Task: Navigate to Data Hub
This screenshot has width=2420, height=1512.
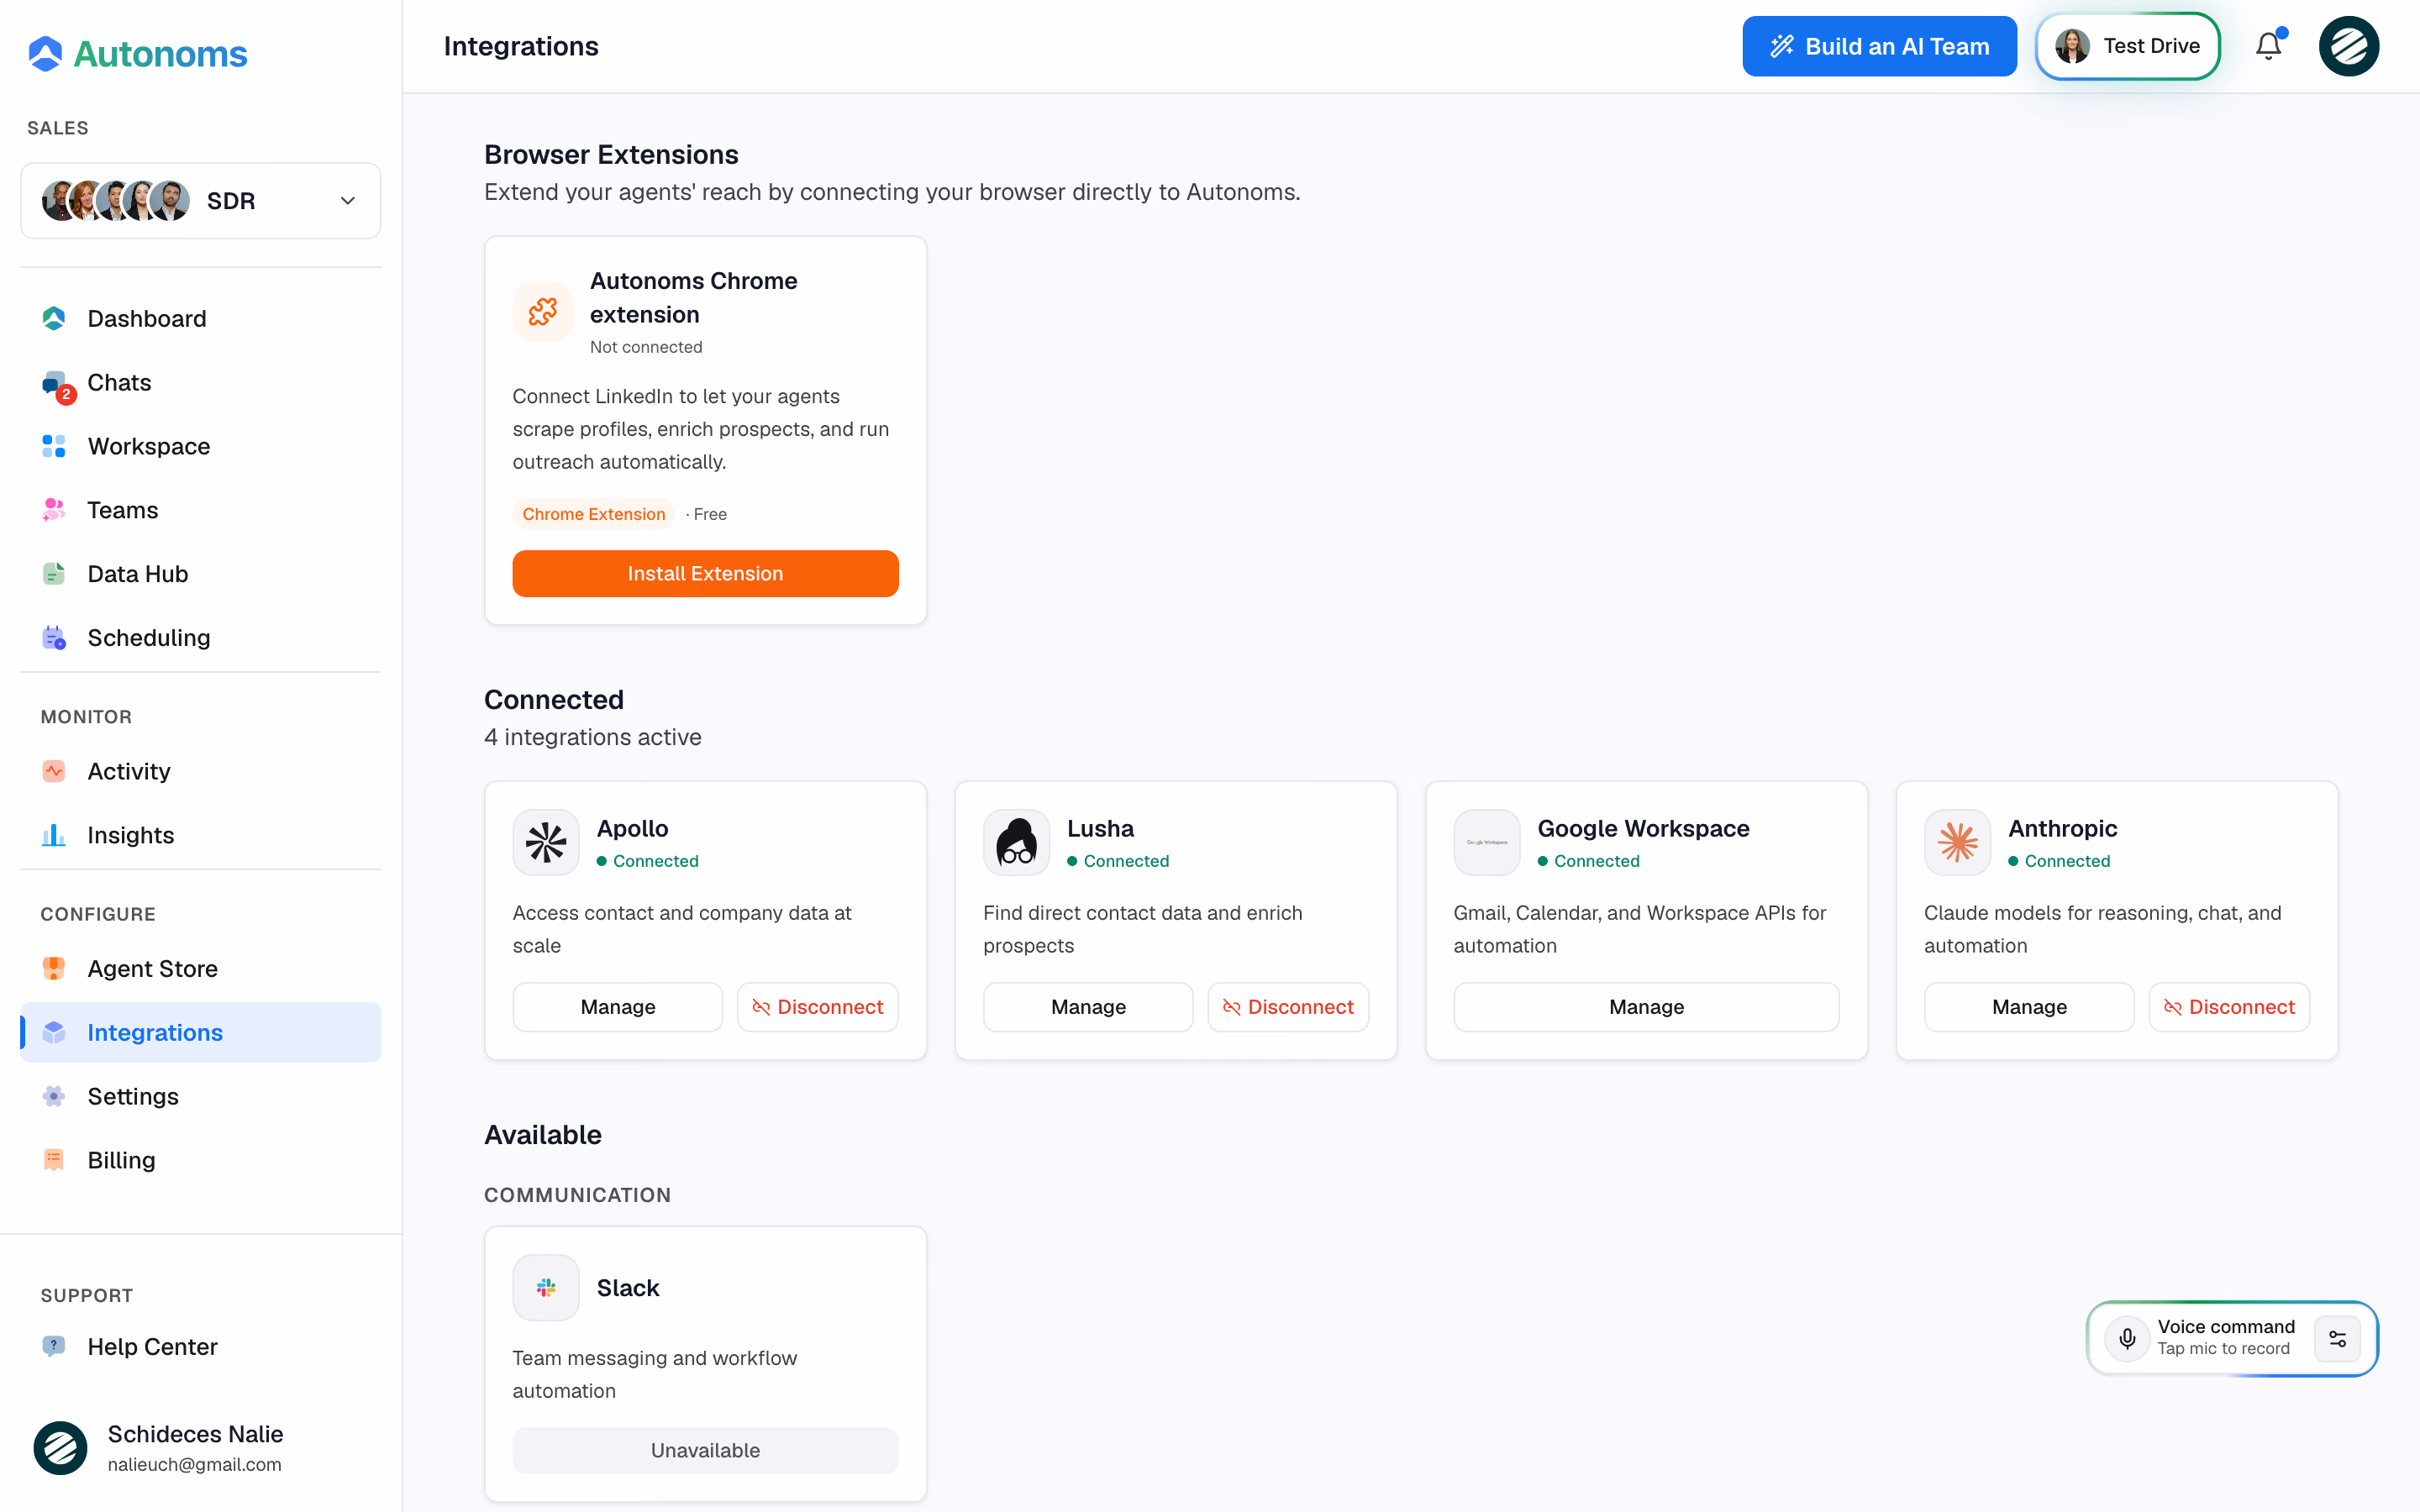Action: click(x=201, y=574)
